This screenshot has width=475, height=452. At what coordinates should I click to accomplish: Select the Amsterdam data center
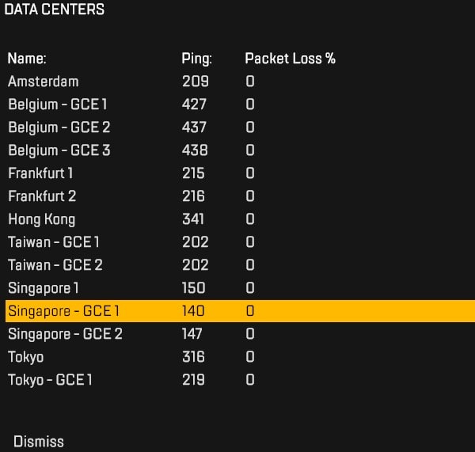point(44,82)
